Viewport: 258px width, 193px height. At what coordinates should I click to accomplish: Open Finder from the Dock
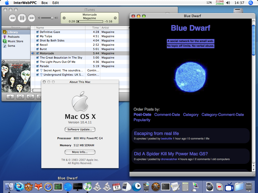[x=9, y=187]
